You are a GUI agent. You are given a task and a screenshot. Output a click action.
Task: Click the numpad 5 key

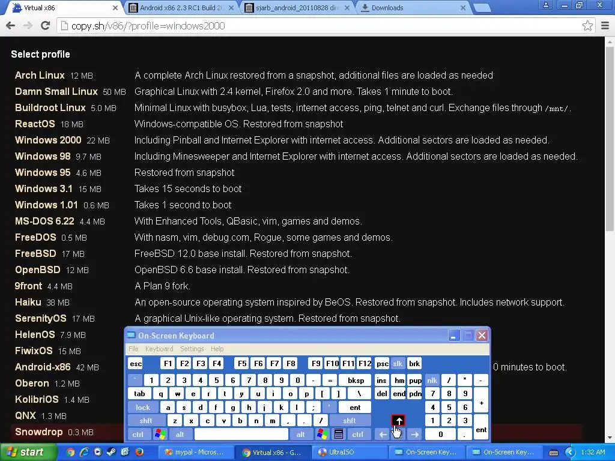[449, 408]
